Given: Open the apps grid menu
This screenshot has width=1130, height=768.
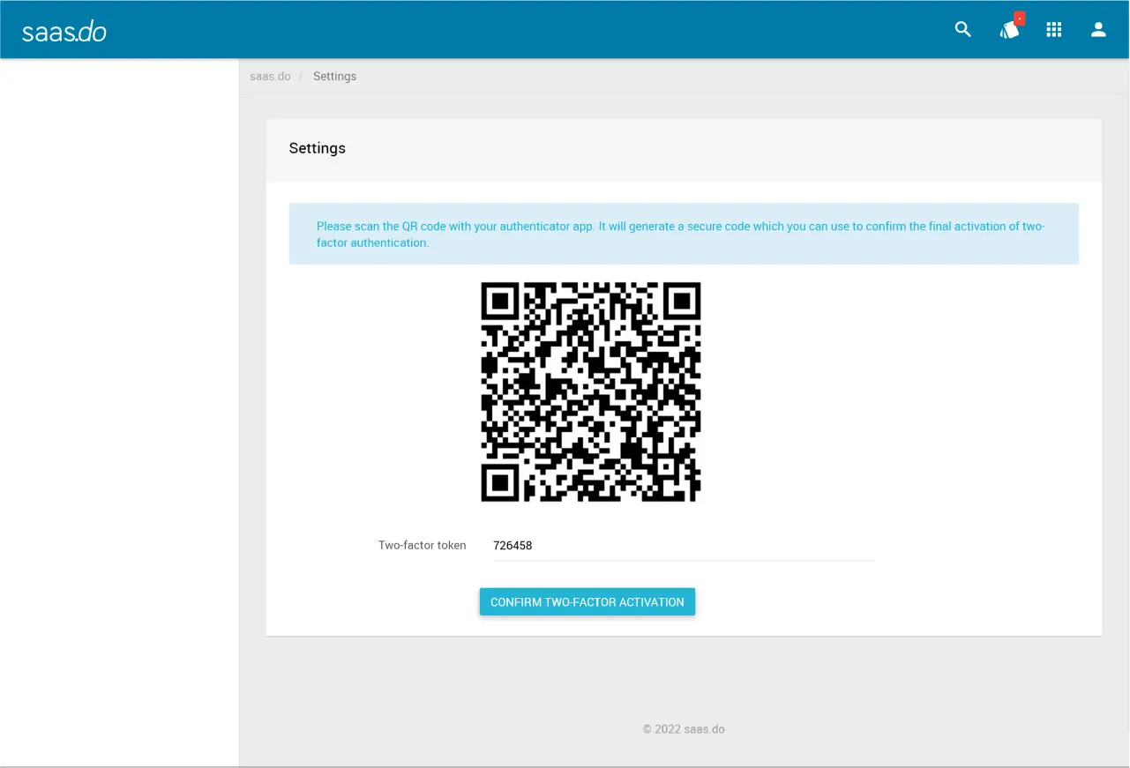Looking at the screenshot, I should [x=1053, y=30].
